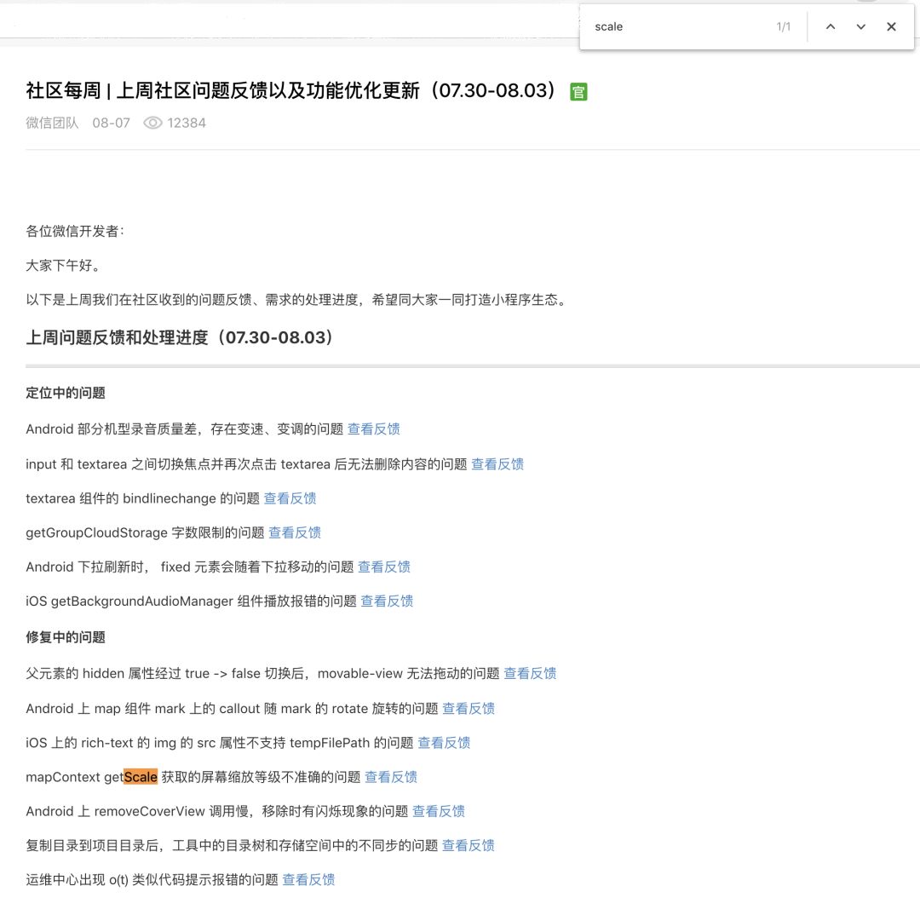Open feedback link for iOS getBackgroundAudioManager

coord(387,601)
